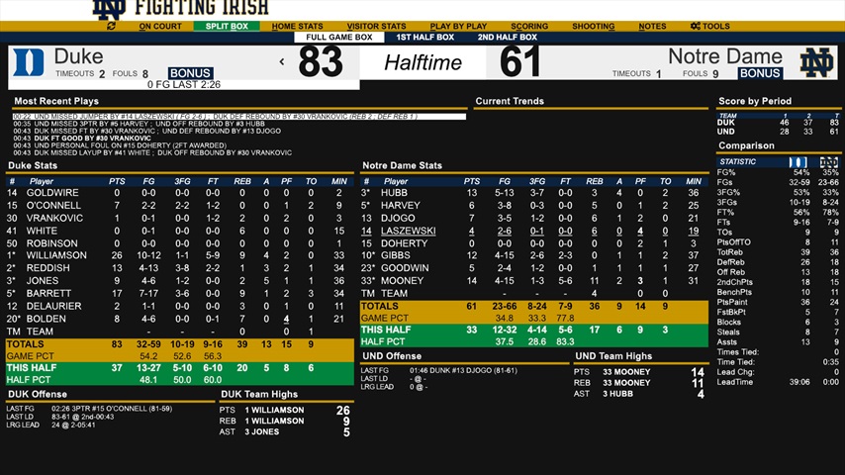Click the refresh icon left of On Court
Viewport: 845px width, 475px height.
click(x=111, y=27)
